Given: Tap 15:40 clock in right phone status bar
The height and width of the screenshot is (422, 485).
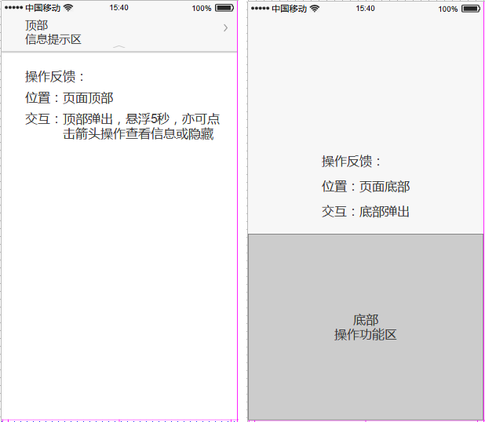Looking at the screenshot, I should coord(365,9).
